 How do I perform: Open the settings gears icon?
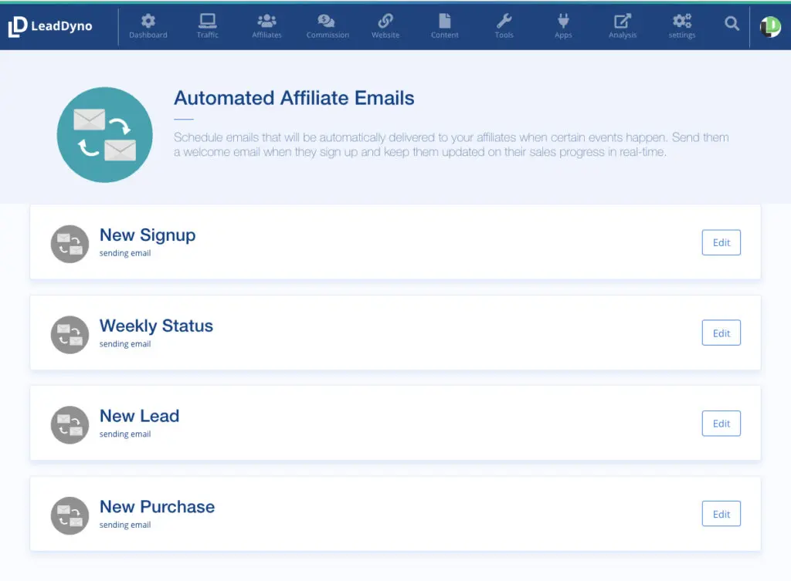682,22
